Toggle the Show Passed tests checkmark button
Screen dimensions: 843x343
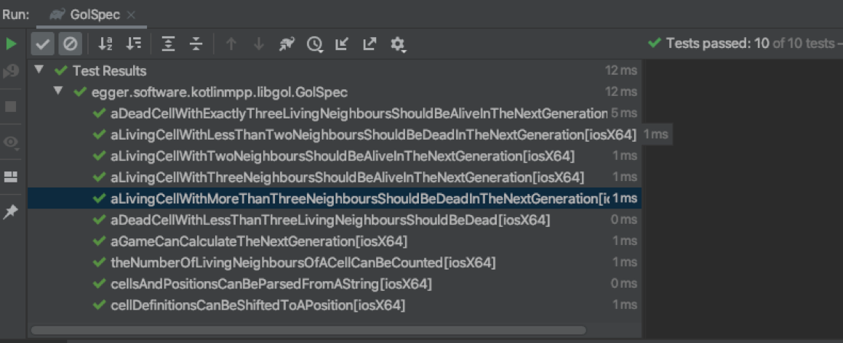pos(43,44)
